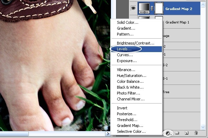208x138 pixels.
Task: Choose Curves from the adjustment menu
Action: coord(124,55)
